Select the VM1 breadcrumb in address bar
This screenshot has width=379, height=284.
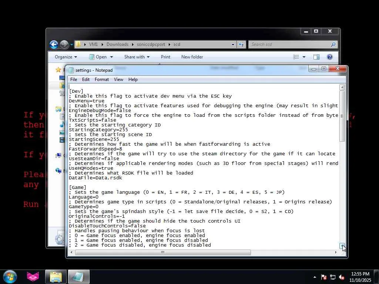(93, 44)
